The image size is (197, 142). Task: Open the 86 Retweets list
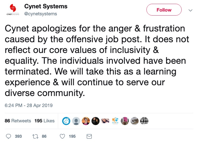click(x=18, y=121)
